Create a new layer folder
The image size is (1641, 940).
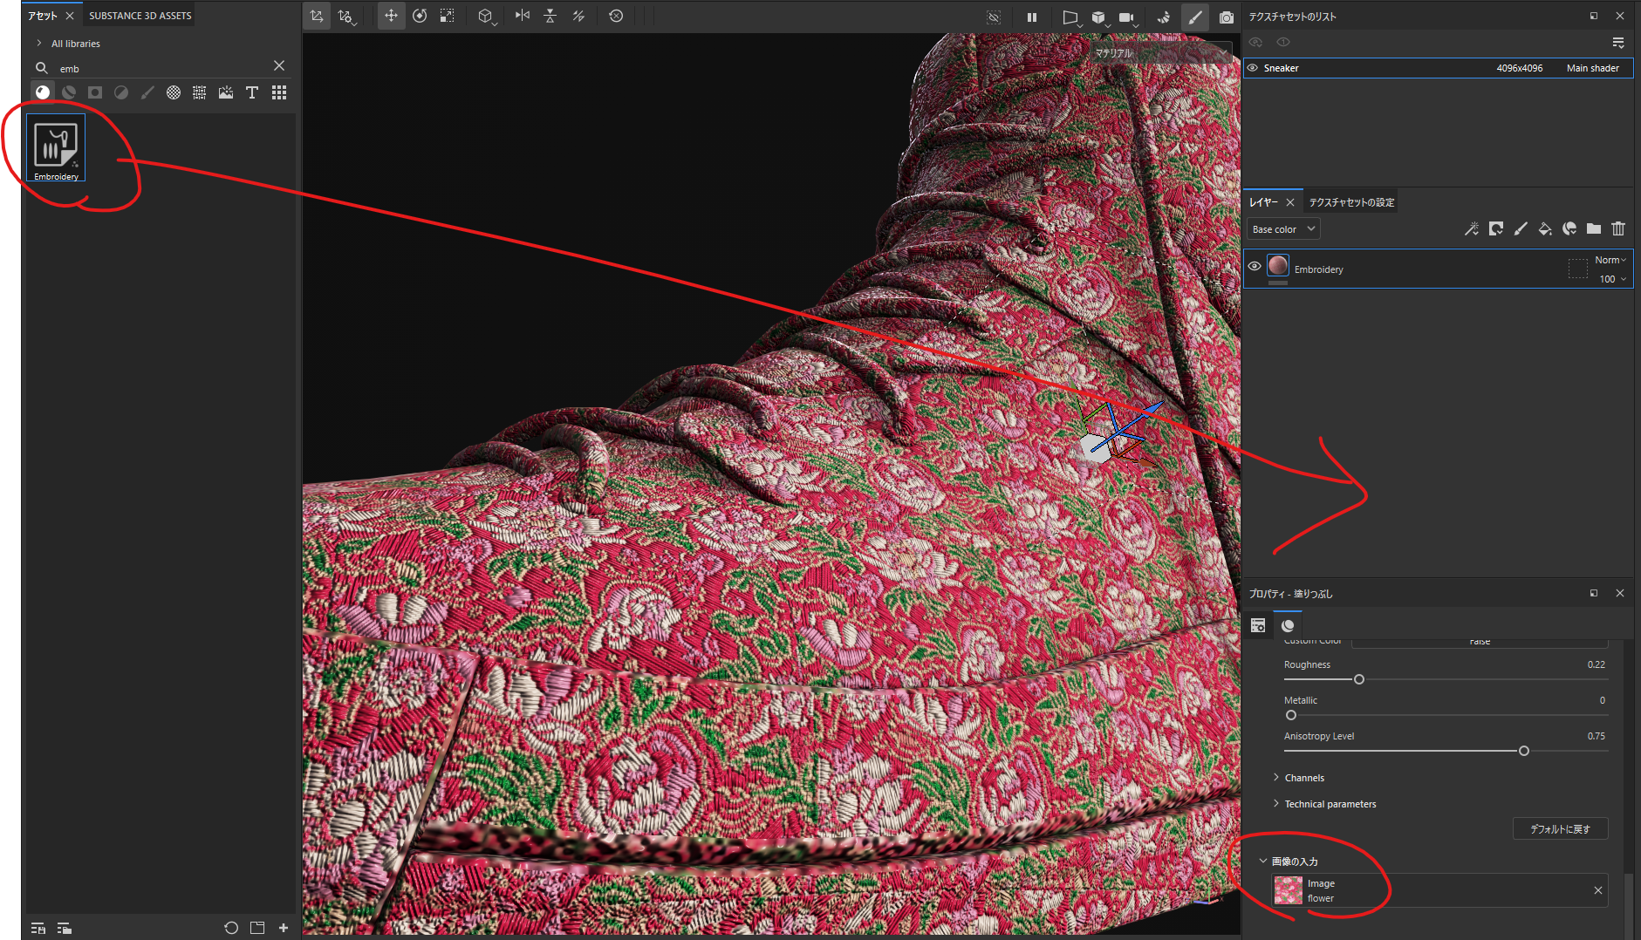(x=1594, y=228)
